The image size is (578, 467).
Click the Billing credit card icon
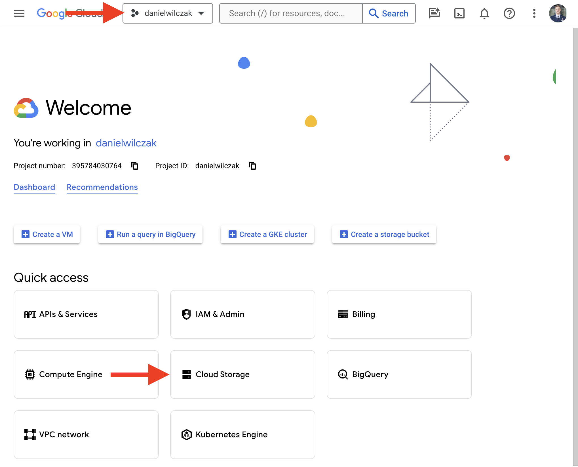(343, 314)
